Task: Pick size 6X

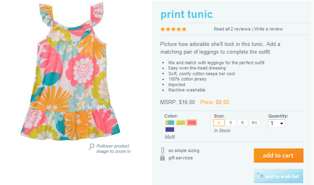Action: pos(255,122)
